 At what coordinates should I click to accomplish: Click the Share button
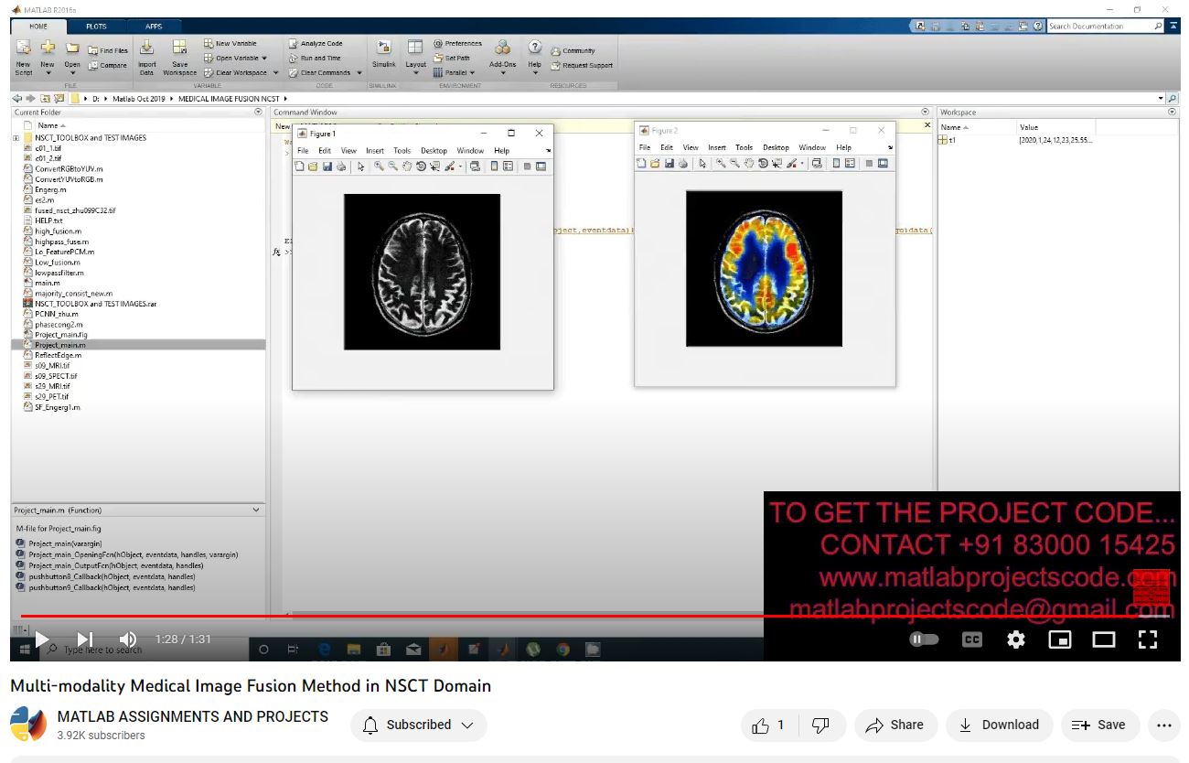pyautogui.click(x=895, y=725)
